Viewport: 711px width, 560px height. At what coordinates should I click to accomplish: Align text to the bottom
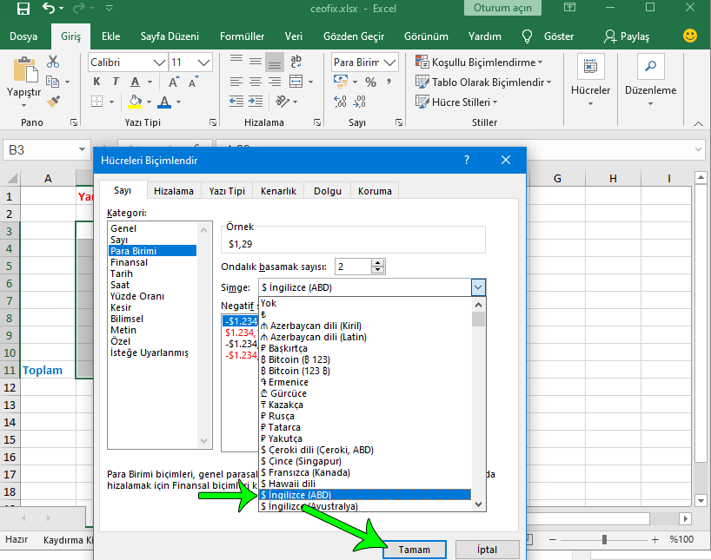(x=275, y=62)
